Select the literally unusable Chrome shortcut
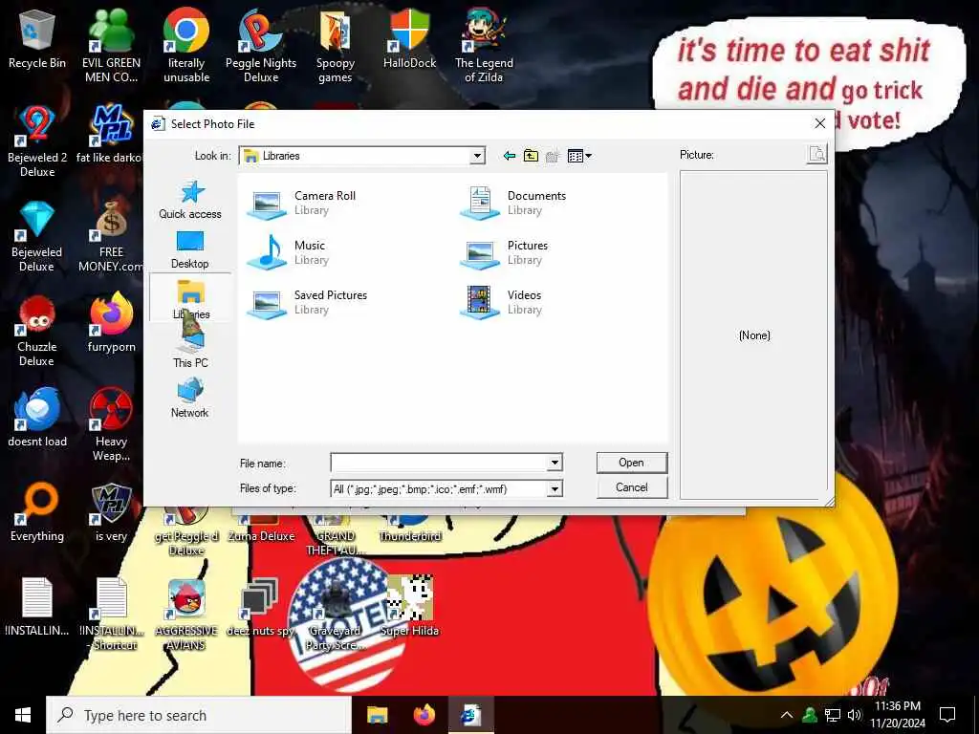The height and width of the screenshot is (734, 979). (x=186, y=45)
